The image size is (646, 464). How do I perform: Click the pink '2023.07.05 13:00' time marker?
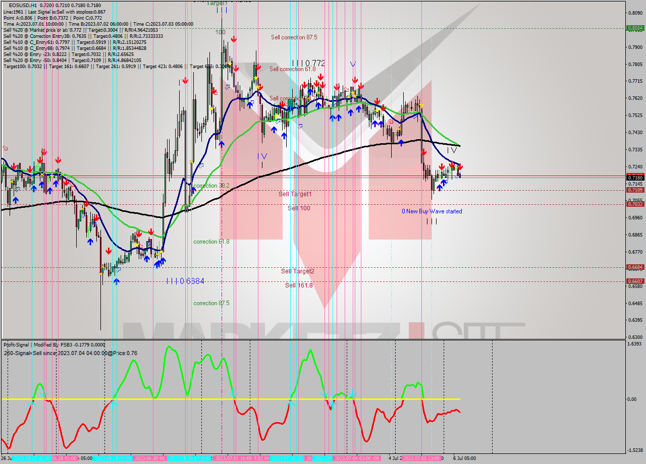(422, 458)
